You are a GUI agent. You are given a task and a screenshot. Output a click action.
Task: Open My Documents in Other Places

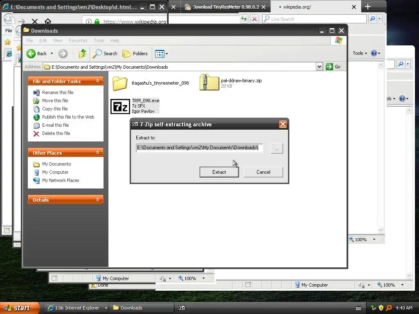tap(56, 164)
